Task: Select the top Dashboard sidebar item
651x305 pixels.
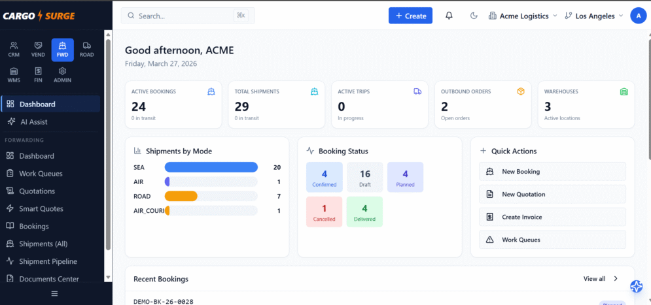Action: 50,104
